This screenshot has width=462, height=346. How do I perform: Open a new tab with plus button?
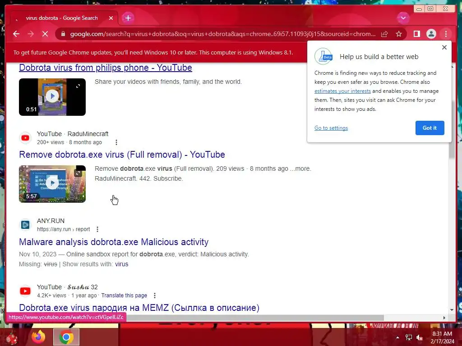tap(128, 18)
